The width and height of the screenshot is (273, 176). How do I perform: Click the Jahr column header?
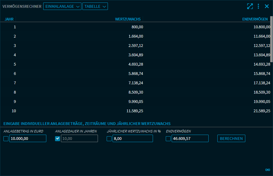pyautogui.click(x=9, y=19)
